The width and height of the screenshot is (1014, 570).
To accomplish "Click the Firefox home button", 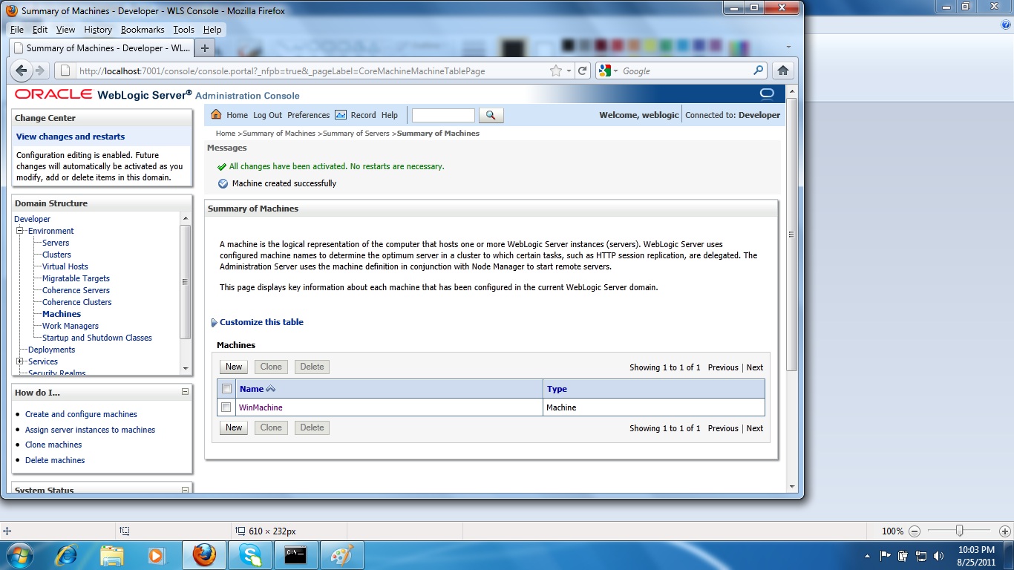I will pyautogui.click(x=783, y=71).
